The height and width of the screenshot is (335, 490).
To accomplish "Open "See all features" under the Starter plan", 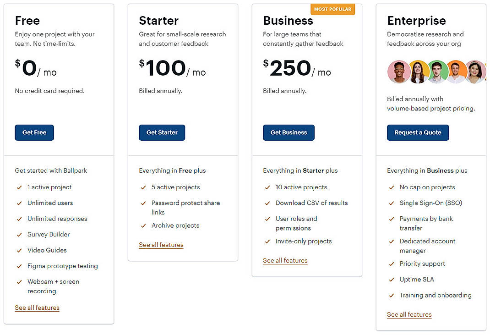I will 161,245.
